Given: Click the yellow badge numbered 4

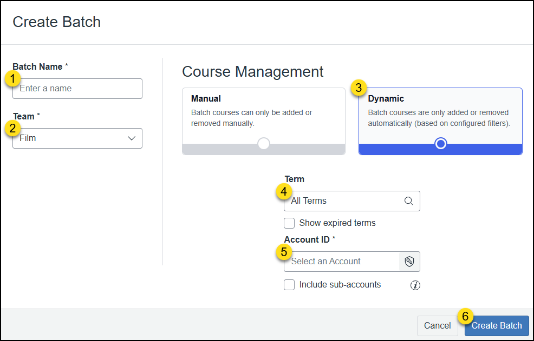Looking at the screenshot, I should 284,192.
